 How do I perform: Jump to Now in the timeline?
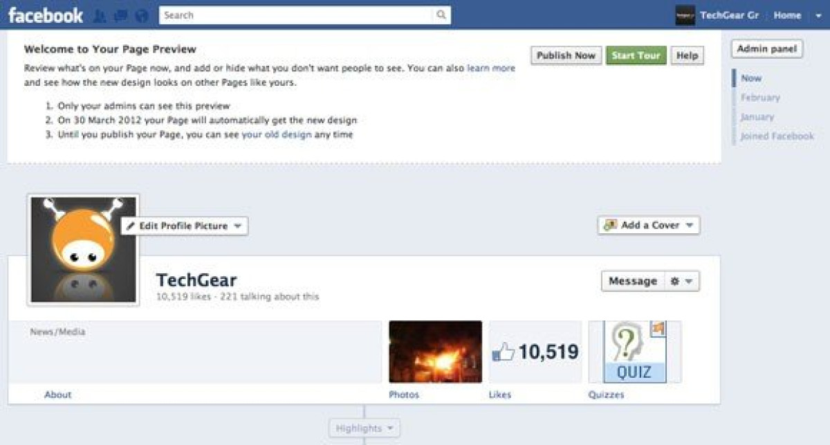pos(751,78)
